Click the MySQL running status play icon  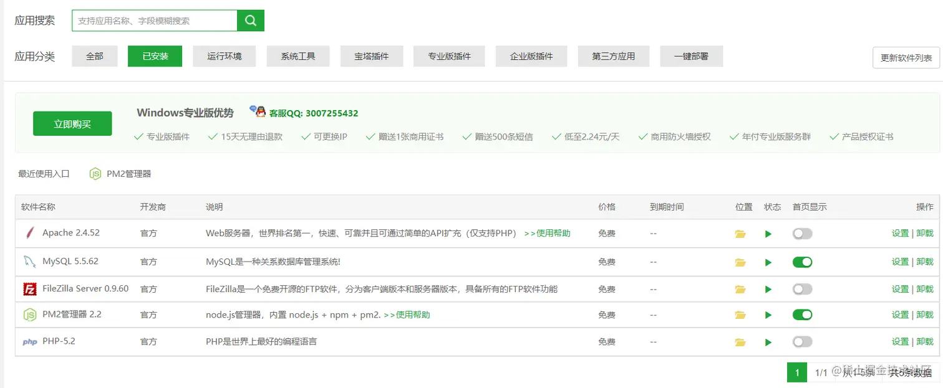[768, 263]
